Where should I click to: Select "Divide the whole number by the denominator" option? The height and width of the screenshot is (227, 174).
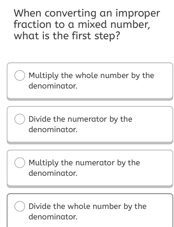pos(87,211)
